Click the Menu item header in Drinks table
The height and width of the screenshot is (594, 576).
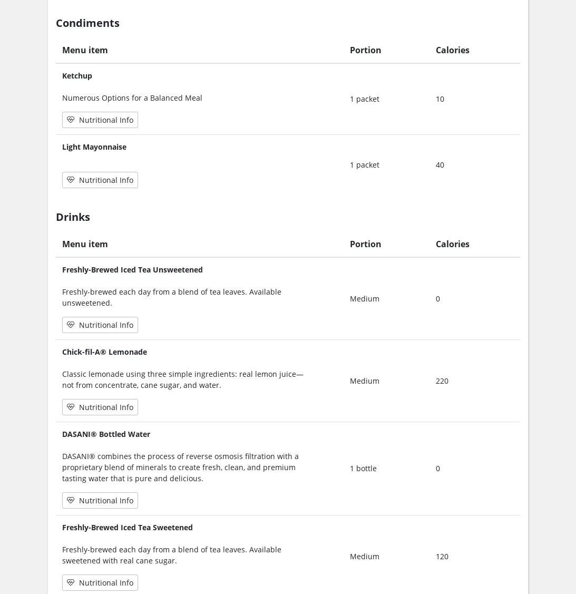click(x=85, y=244)
